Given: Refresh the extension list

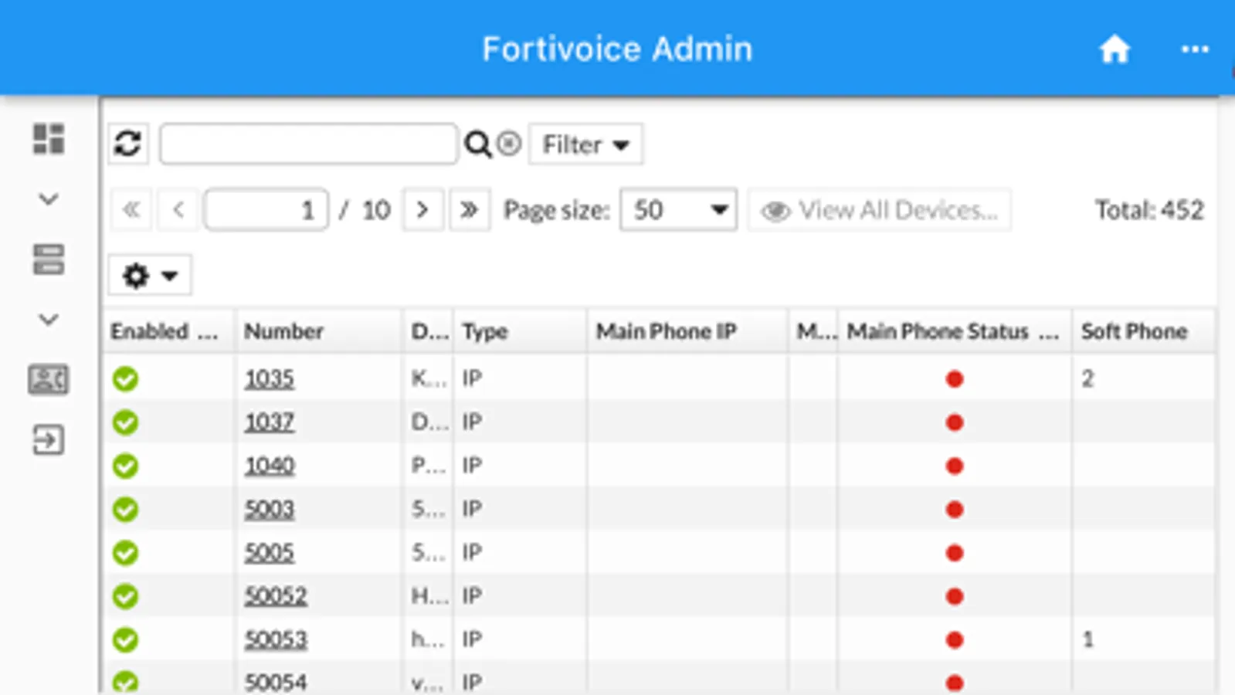Looking at the screenshot, I should point(127,144).
